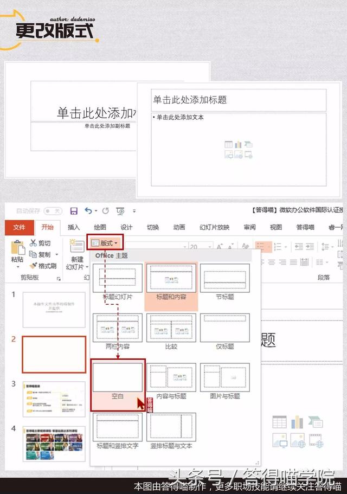Image resolution: width=347 pixels, height=494 pixels.
Task: Click the 新建幻灯片 new slide icon
Action: 77,247
